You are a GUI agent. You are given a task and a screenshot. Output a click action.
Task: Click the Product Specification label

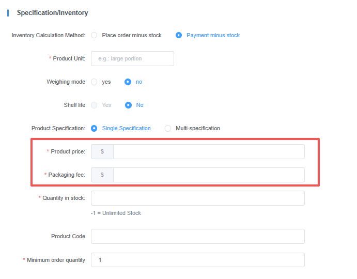pyautogui.click(x=58, y=129)
